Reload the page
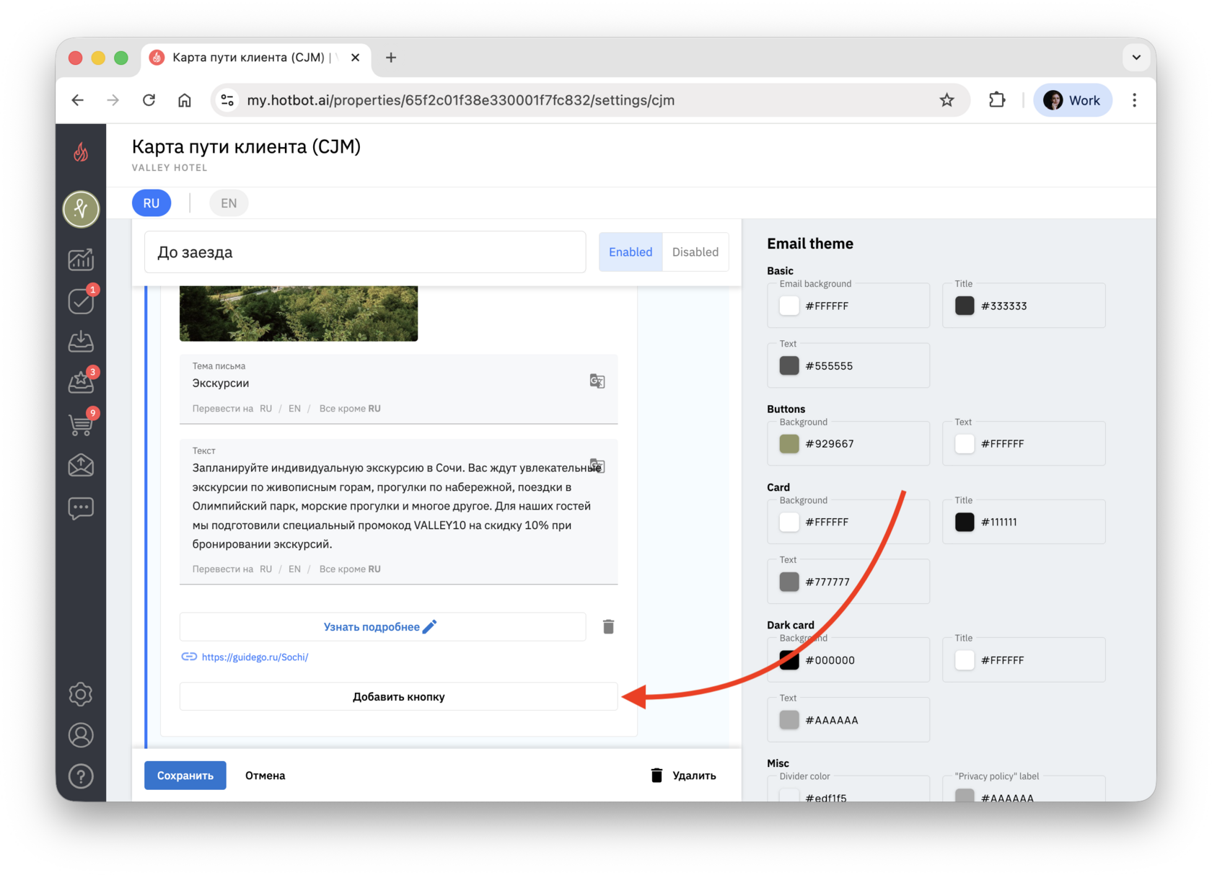 [x=149, y=100]
